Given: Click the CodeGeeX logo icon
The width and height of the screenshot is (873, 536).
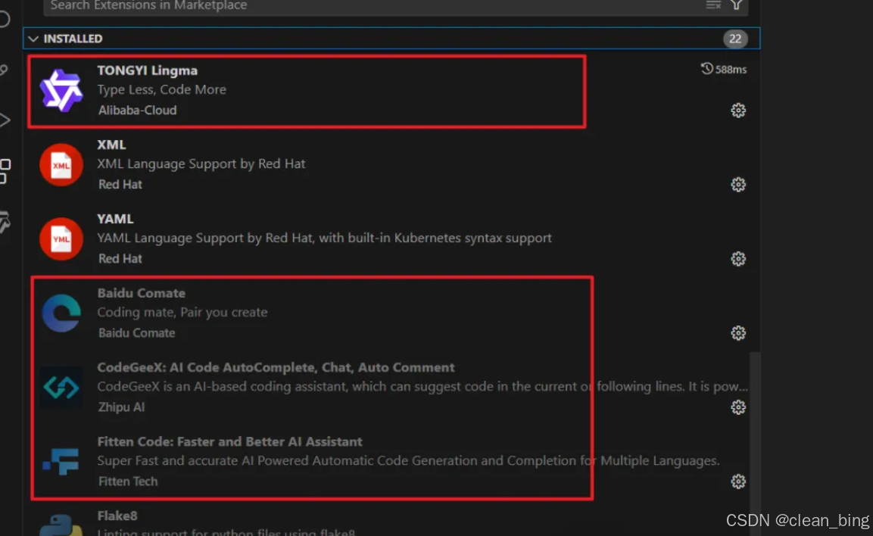Looking at the screenshot, I should (x=61, y=388).
